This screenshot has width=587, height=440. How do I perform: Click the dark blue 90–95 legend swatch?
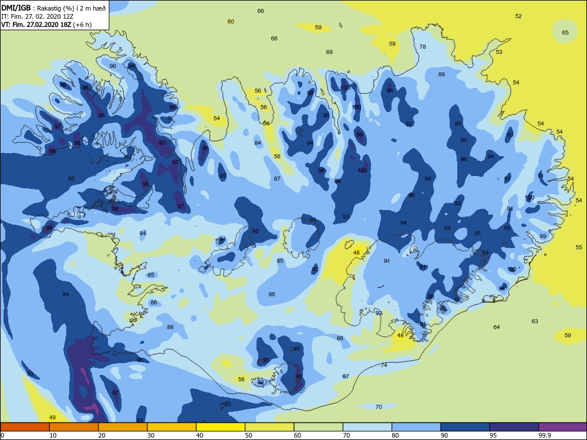(465, 427)
